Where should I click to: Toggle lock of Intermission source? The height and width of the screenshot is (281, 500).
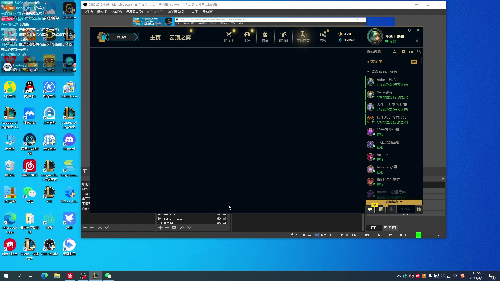point(225,219)
